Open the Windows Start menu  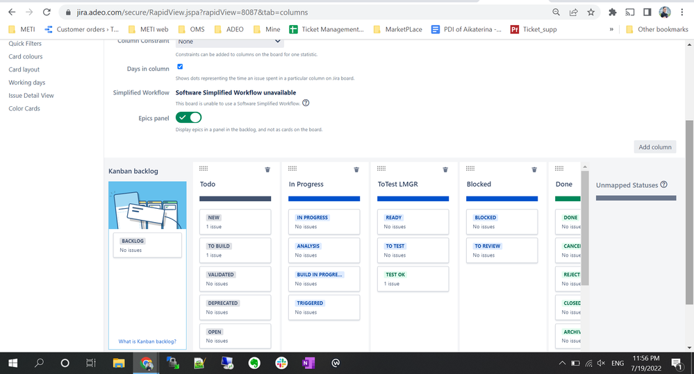coord(13,363)
